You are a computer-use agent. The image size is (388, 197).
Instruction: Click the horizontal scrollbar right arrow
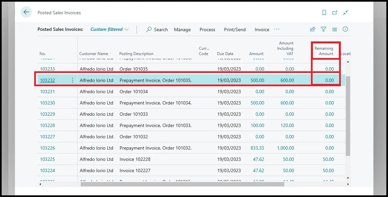point(348,184)
